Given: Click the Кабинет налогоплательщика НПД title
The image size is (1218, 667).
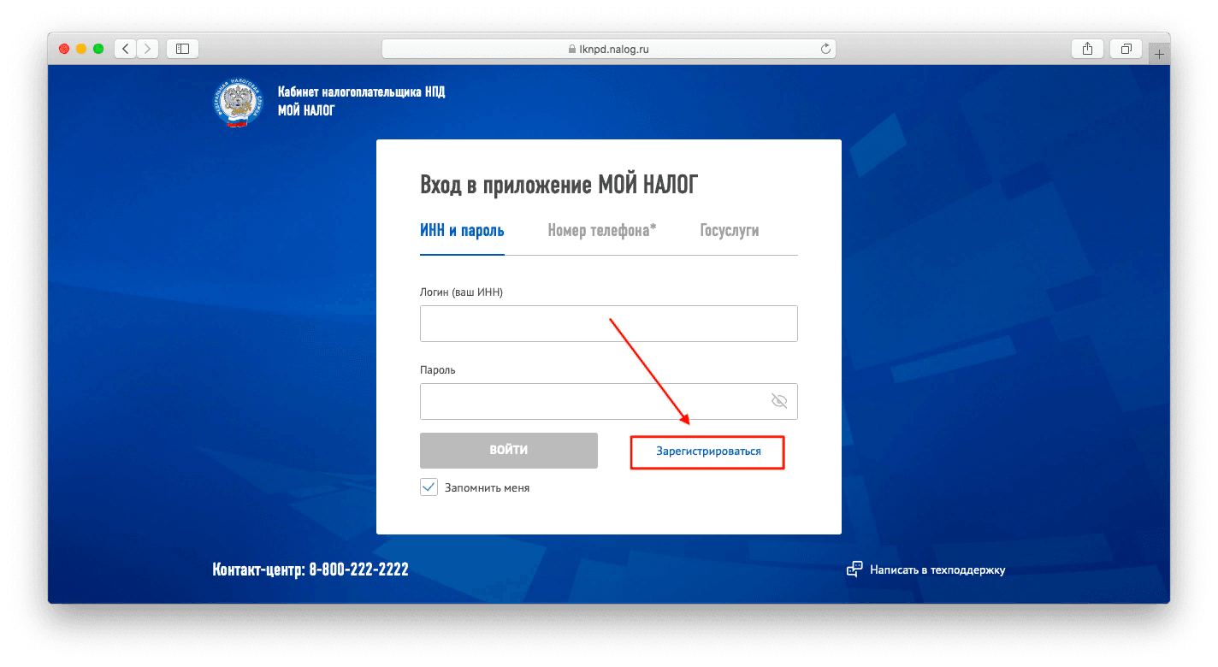Looking at the screenshot, I should pyautogui.click(x=361, y=92).
